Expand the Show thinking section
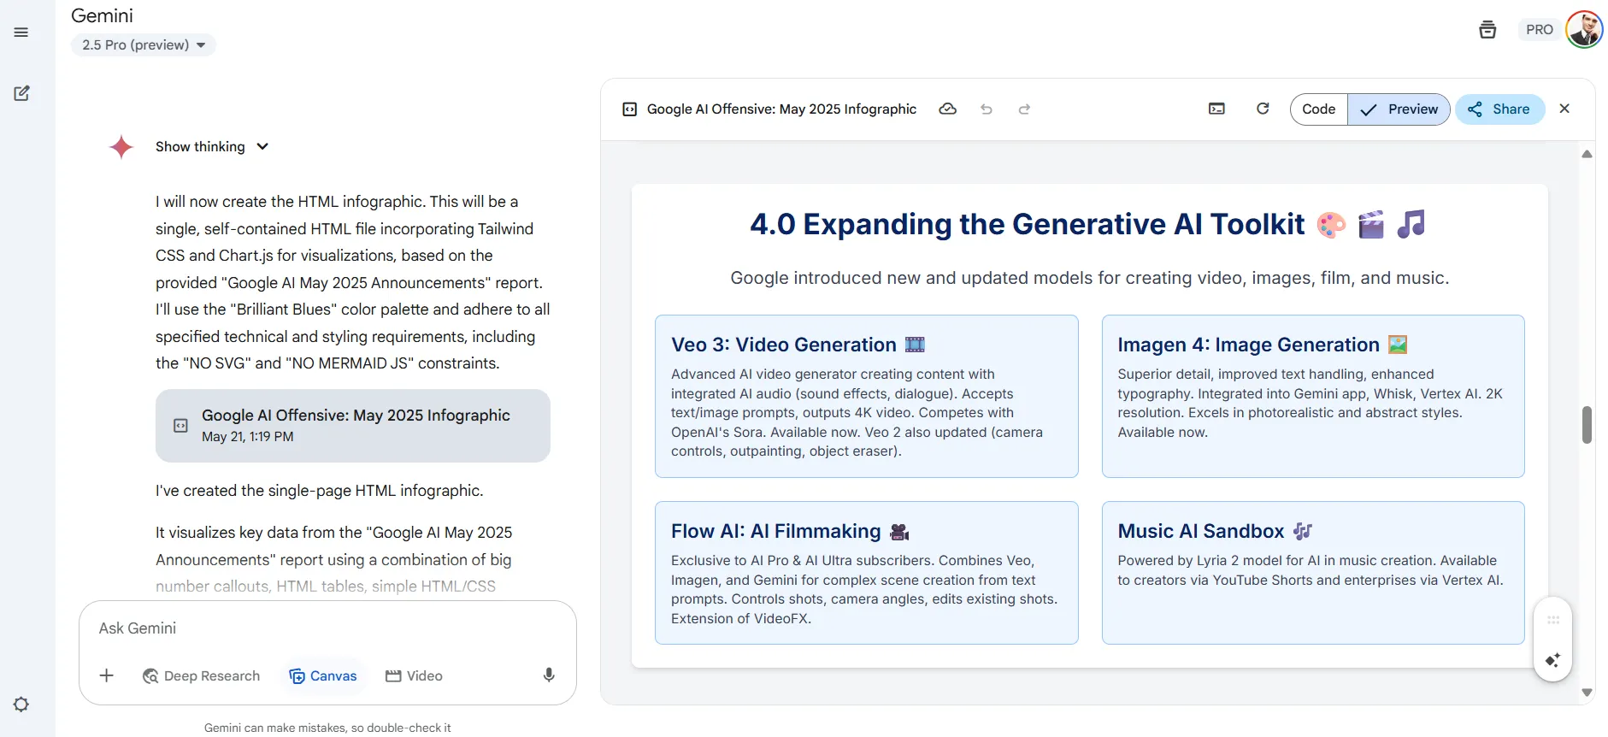The height and width of the screenshot is (737, 1608). [212, 147]
